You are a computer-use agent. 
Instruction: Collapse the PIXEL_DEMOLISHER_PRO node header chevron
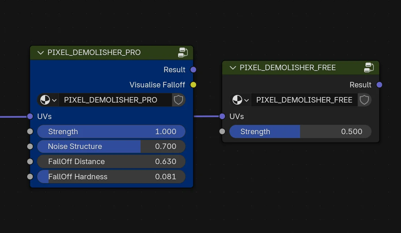tap(40, 52)
